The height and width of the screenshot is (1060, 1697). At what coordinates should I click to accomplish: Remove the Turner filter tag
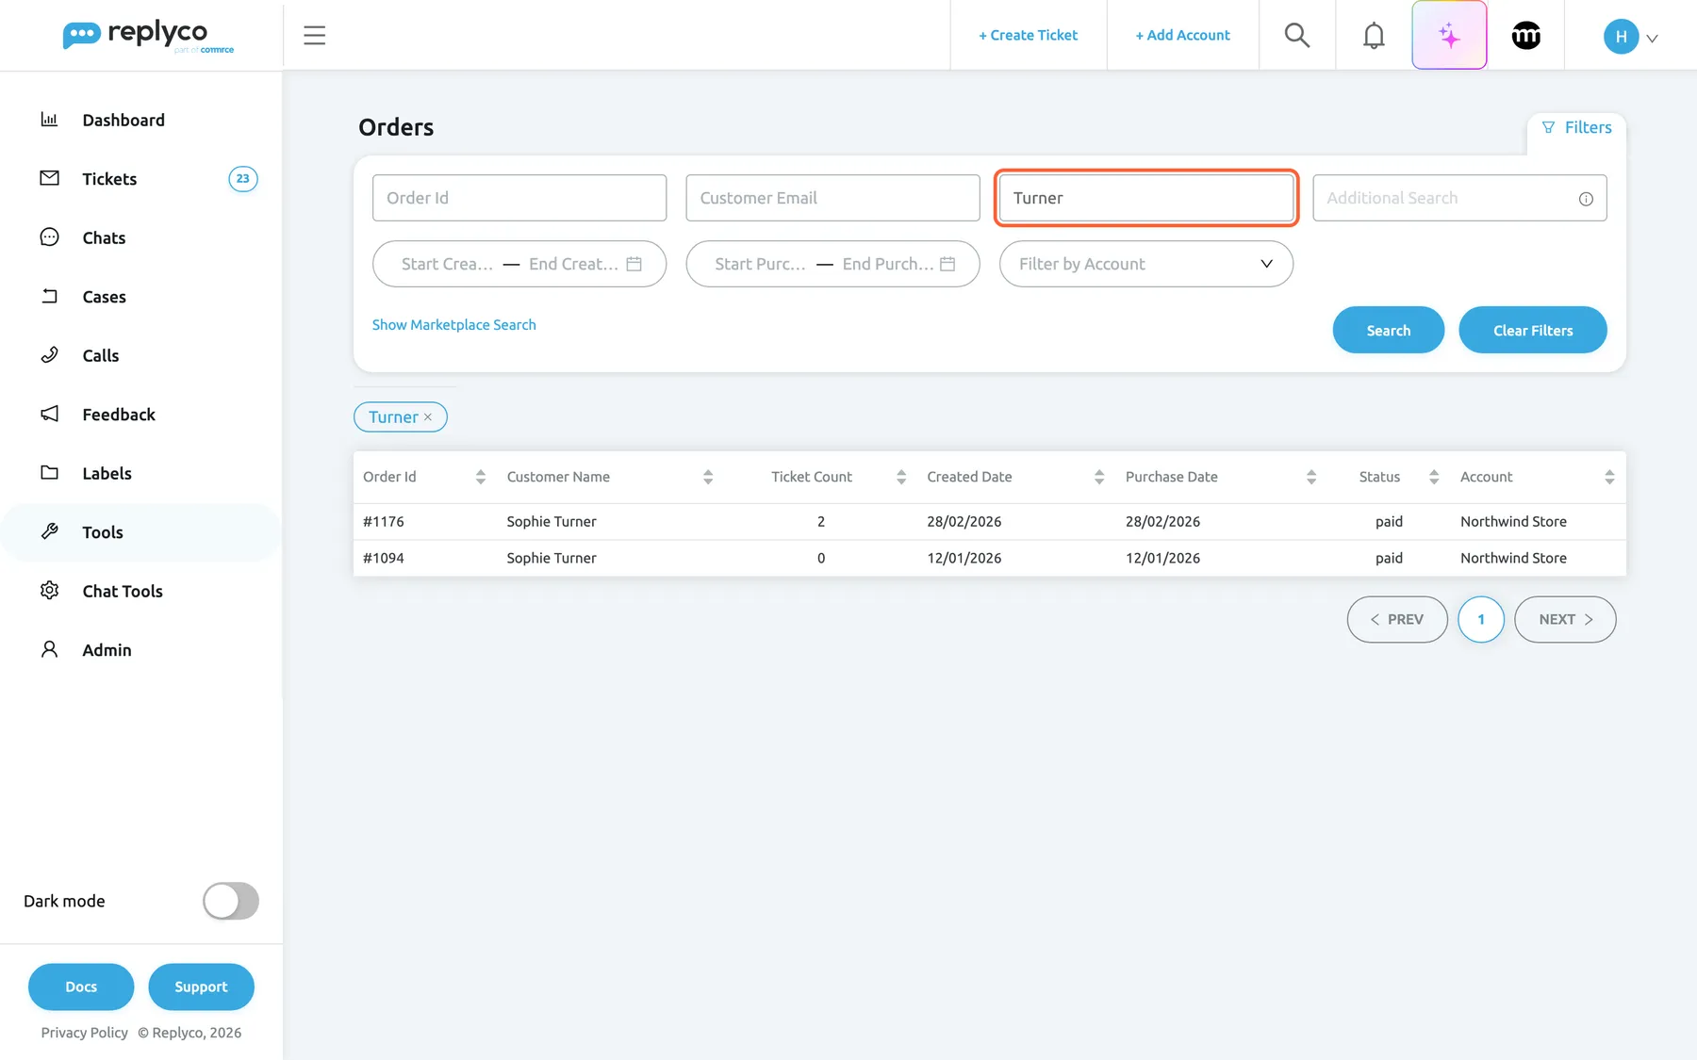click(428, 417)
